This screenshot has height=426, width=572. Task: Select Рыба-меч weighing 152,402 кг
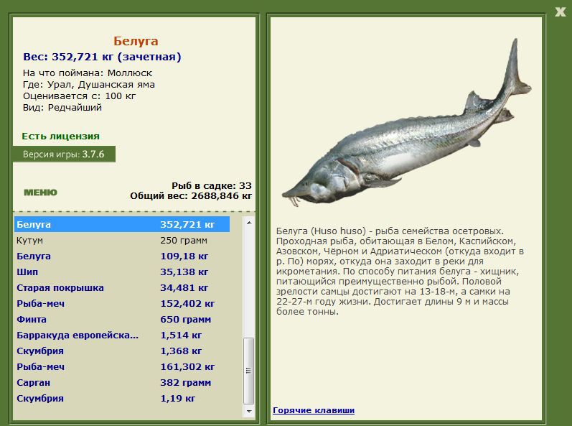click(x=122, y=303)
